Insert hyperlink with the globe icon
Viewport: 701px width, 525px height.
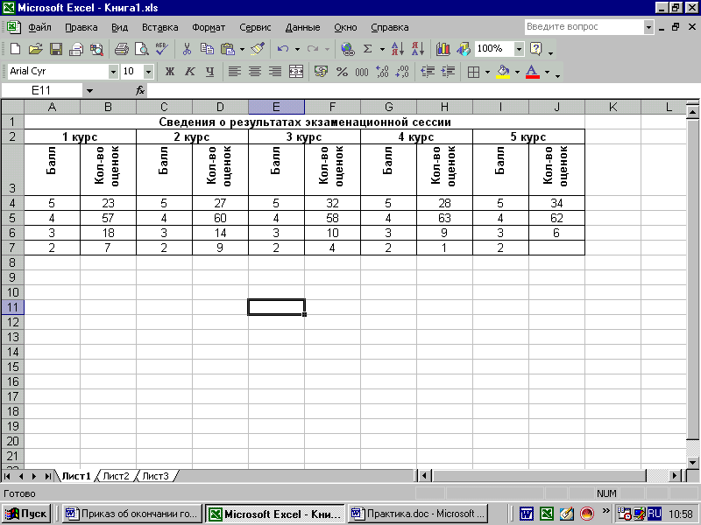click(347, 49)
